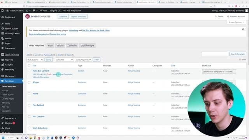Check the Widget row checkbox
Screen dimensions: 249x140
point(29,82)
